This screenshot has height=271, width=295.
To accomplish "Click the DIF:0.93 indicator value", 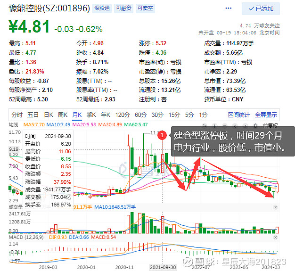I will tap(58, 237).
